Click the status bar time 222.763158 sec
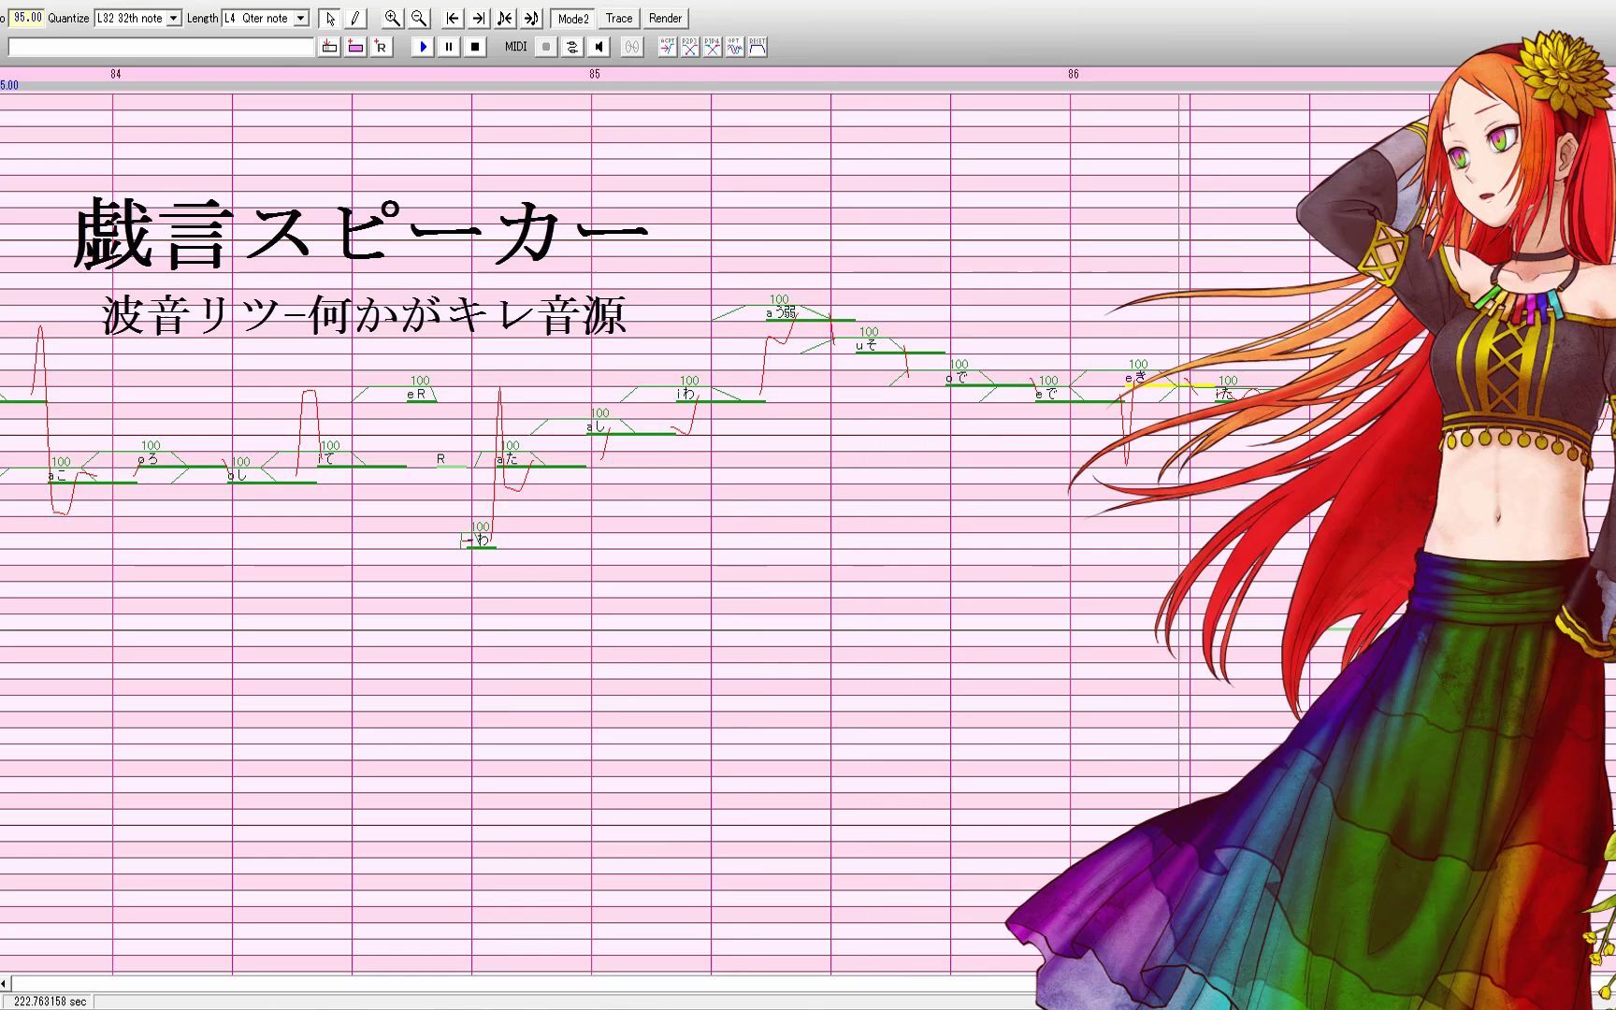Viewport: 1616px width, 1010px height. coord(50,1002)
